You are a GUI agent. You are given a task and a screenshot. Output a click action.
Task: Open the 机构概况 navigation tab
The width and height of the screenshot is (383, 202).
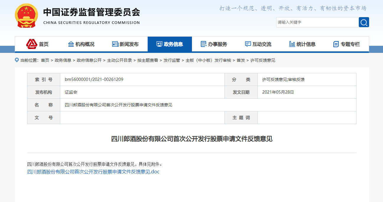click(81, 44)
